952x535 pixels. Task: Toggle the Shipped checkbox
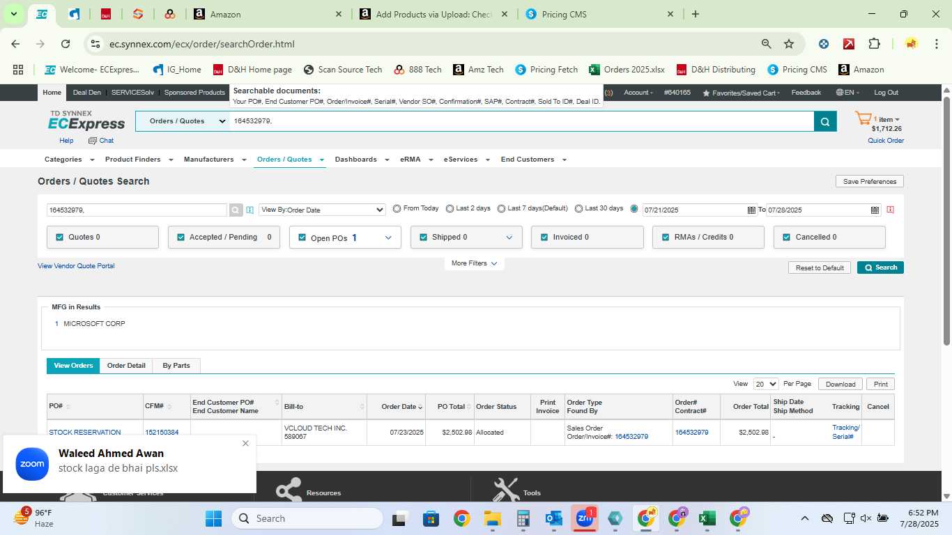[423, 237]
